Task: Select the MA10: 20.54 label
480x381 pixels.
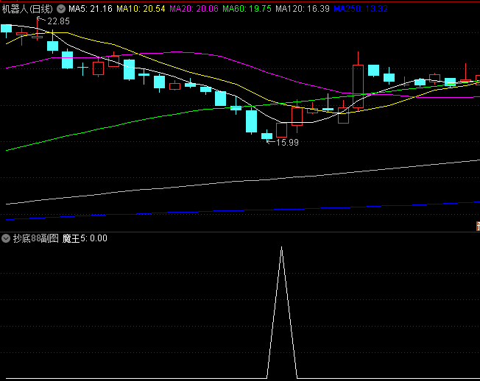Action: pyautogui.click(x=141, y=9)
